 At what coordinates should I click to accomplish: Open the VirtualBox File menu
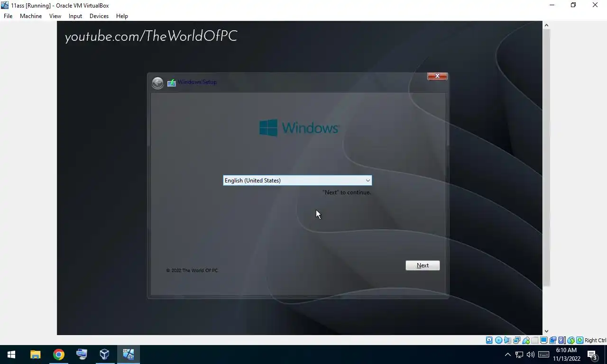coord(8,16)
